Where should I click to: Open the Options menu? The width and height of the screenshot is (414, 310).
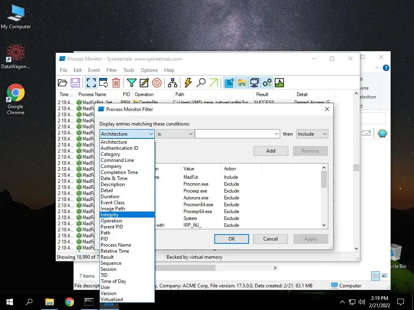click(x=149, y=70)
